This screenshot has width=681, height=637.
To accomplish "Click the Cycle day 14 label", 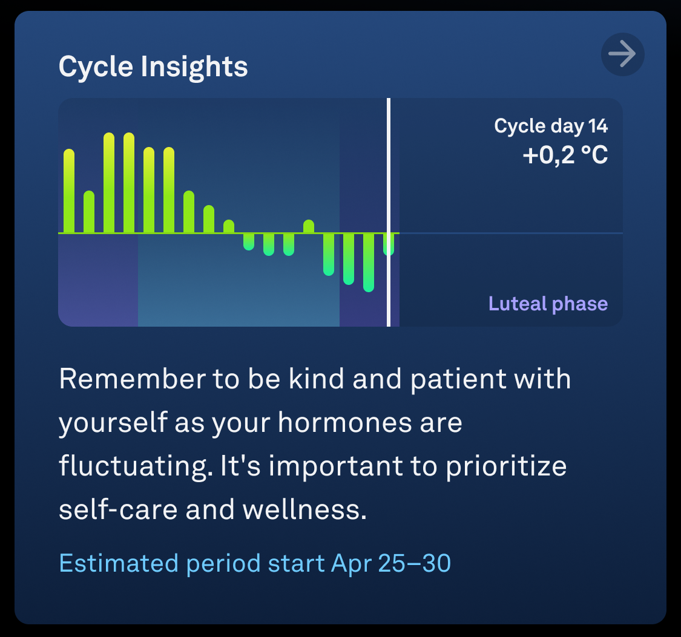I will (x=551, y=126).
